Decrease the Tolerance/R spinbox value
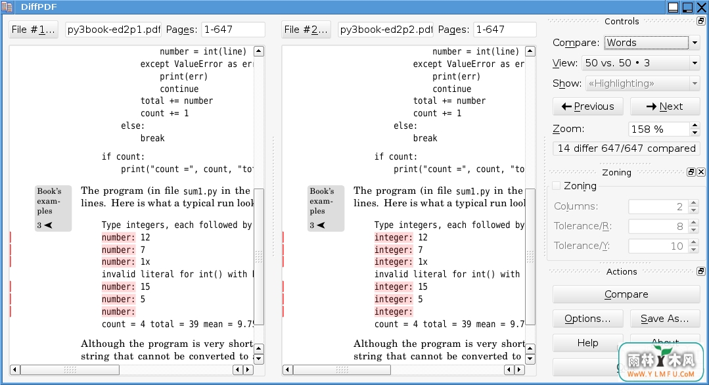 [694, 229]
